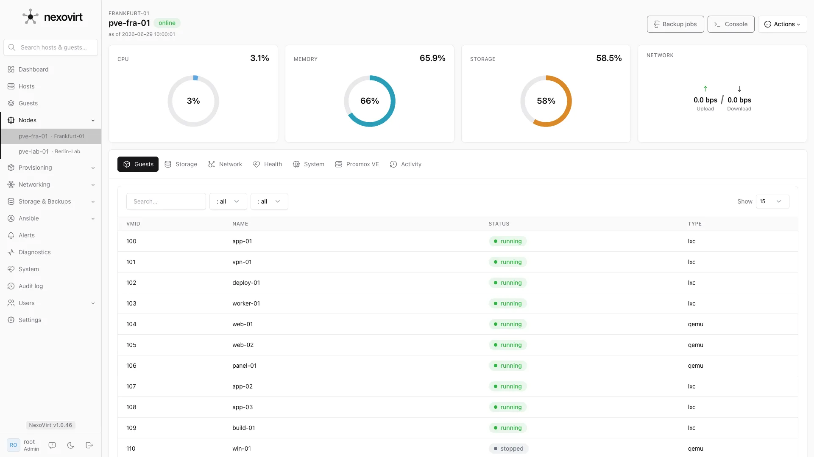Click the download arrow in Network card

click(x=739, y=89)
